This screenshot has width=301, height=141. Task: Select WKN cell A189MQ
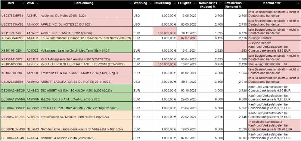[x=33, y=79]
